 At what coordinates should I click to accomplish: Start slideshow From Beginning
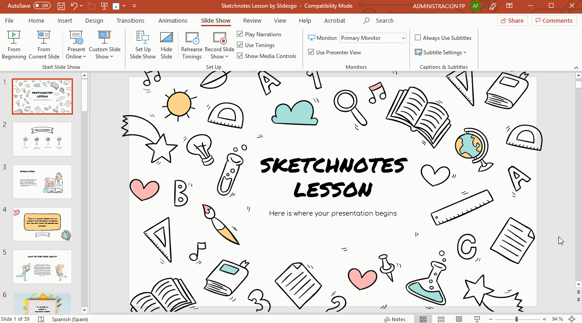[14, 45]
